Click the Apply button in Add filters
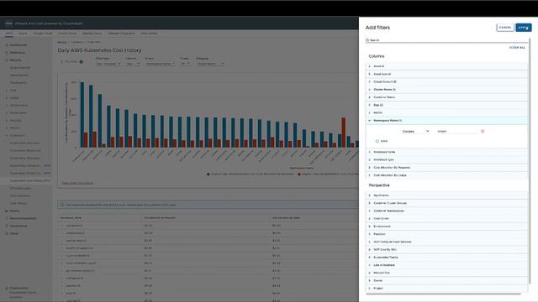 click(523, 28)
